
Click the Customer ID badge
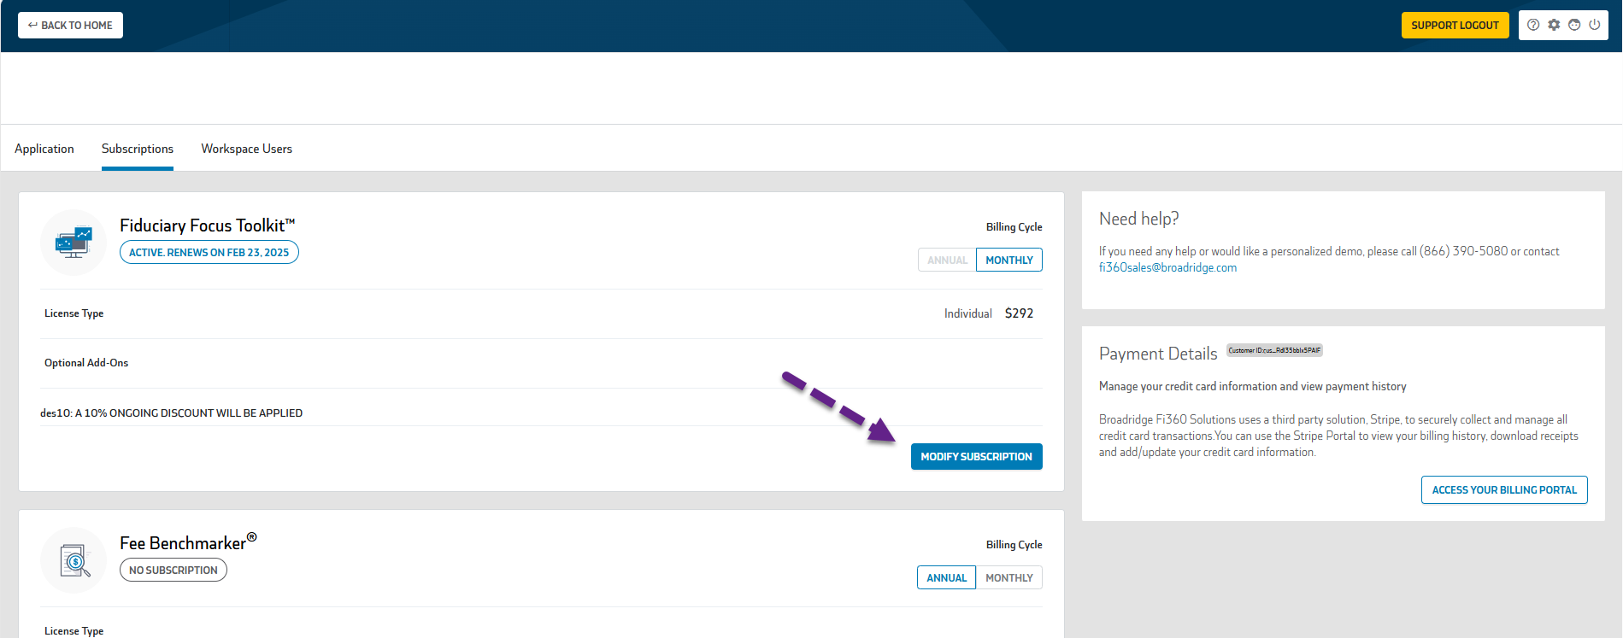point(1274,350)
